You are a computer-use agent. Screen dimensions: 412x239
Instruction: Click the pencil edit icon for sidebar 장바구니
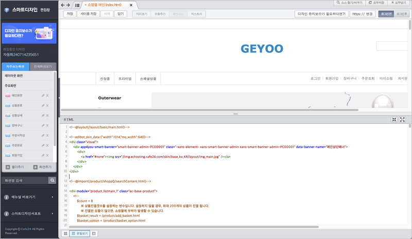click(43, 125)
